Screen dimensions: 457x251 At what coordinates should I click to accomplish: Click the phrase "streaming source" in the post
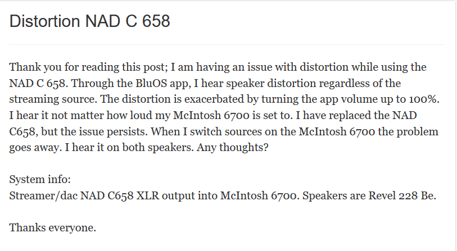(x=52, y=99)
